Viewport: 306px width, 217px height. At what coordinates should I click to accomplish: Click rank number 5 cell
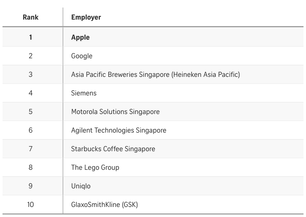pyautogui.click(x=31, y=112)
